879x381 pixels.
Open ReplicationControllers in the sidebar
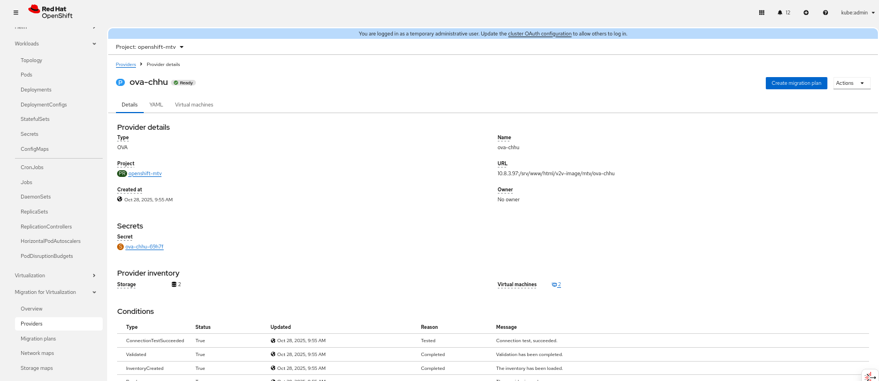pos(46,226)
